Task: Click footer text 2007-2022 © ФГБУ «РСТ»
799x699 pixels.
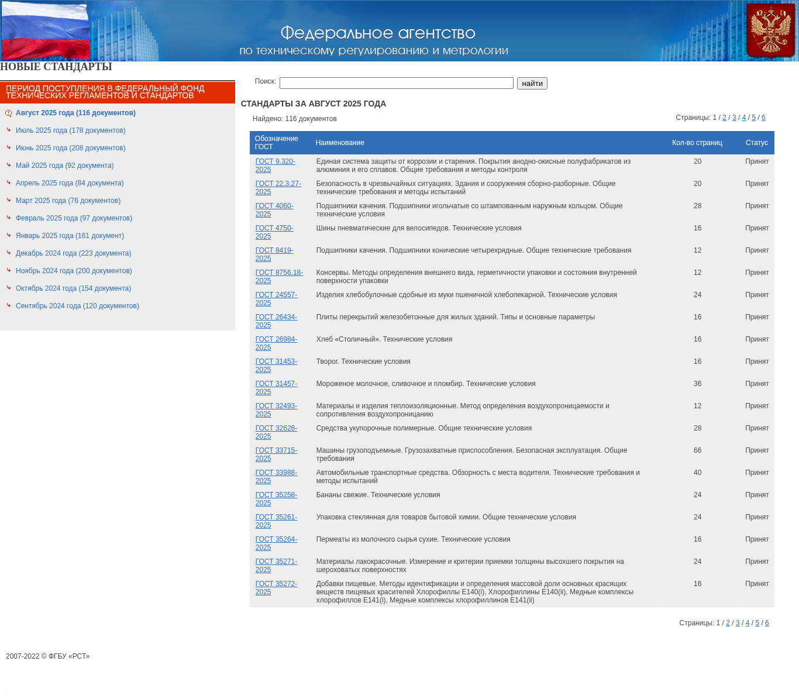Action: pyautogui.click(x=48, y=656)
